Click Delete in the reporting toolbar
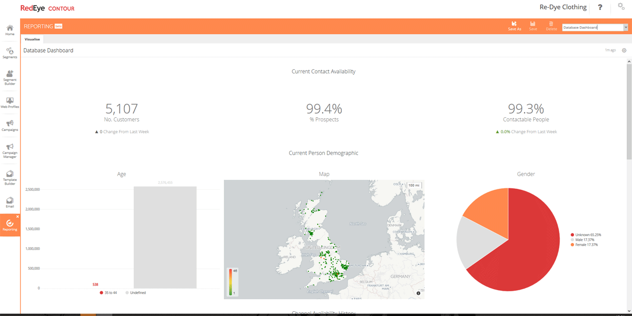Image resolution: width=632 pixels, height=316 pixels. [551, 26]
